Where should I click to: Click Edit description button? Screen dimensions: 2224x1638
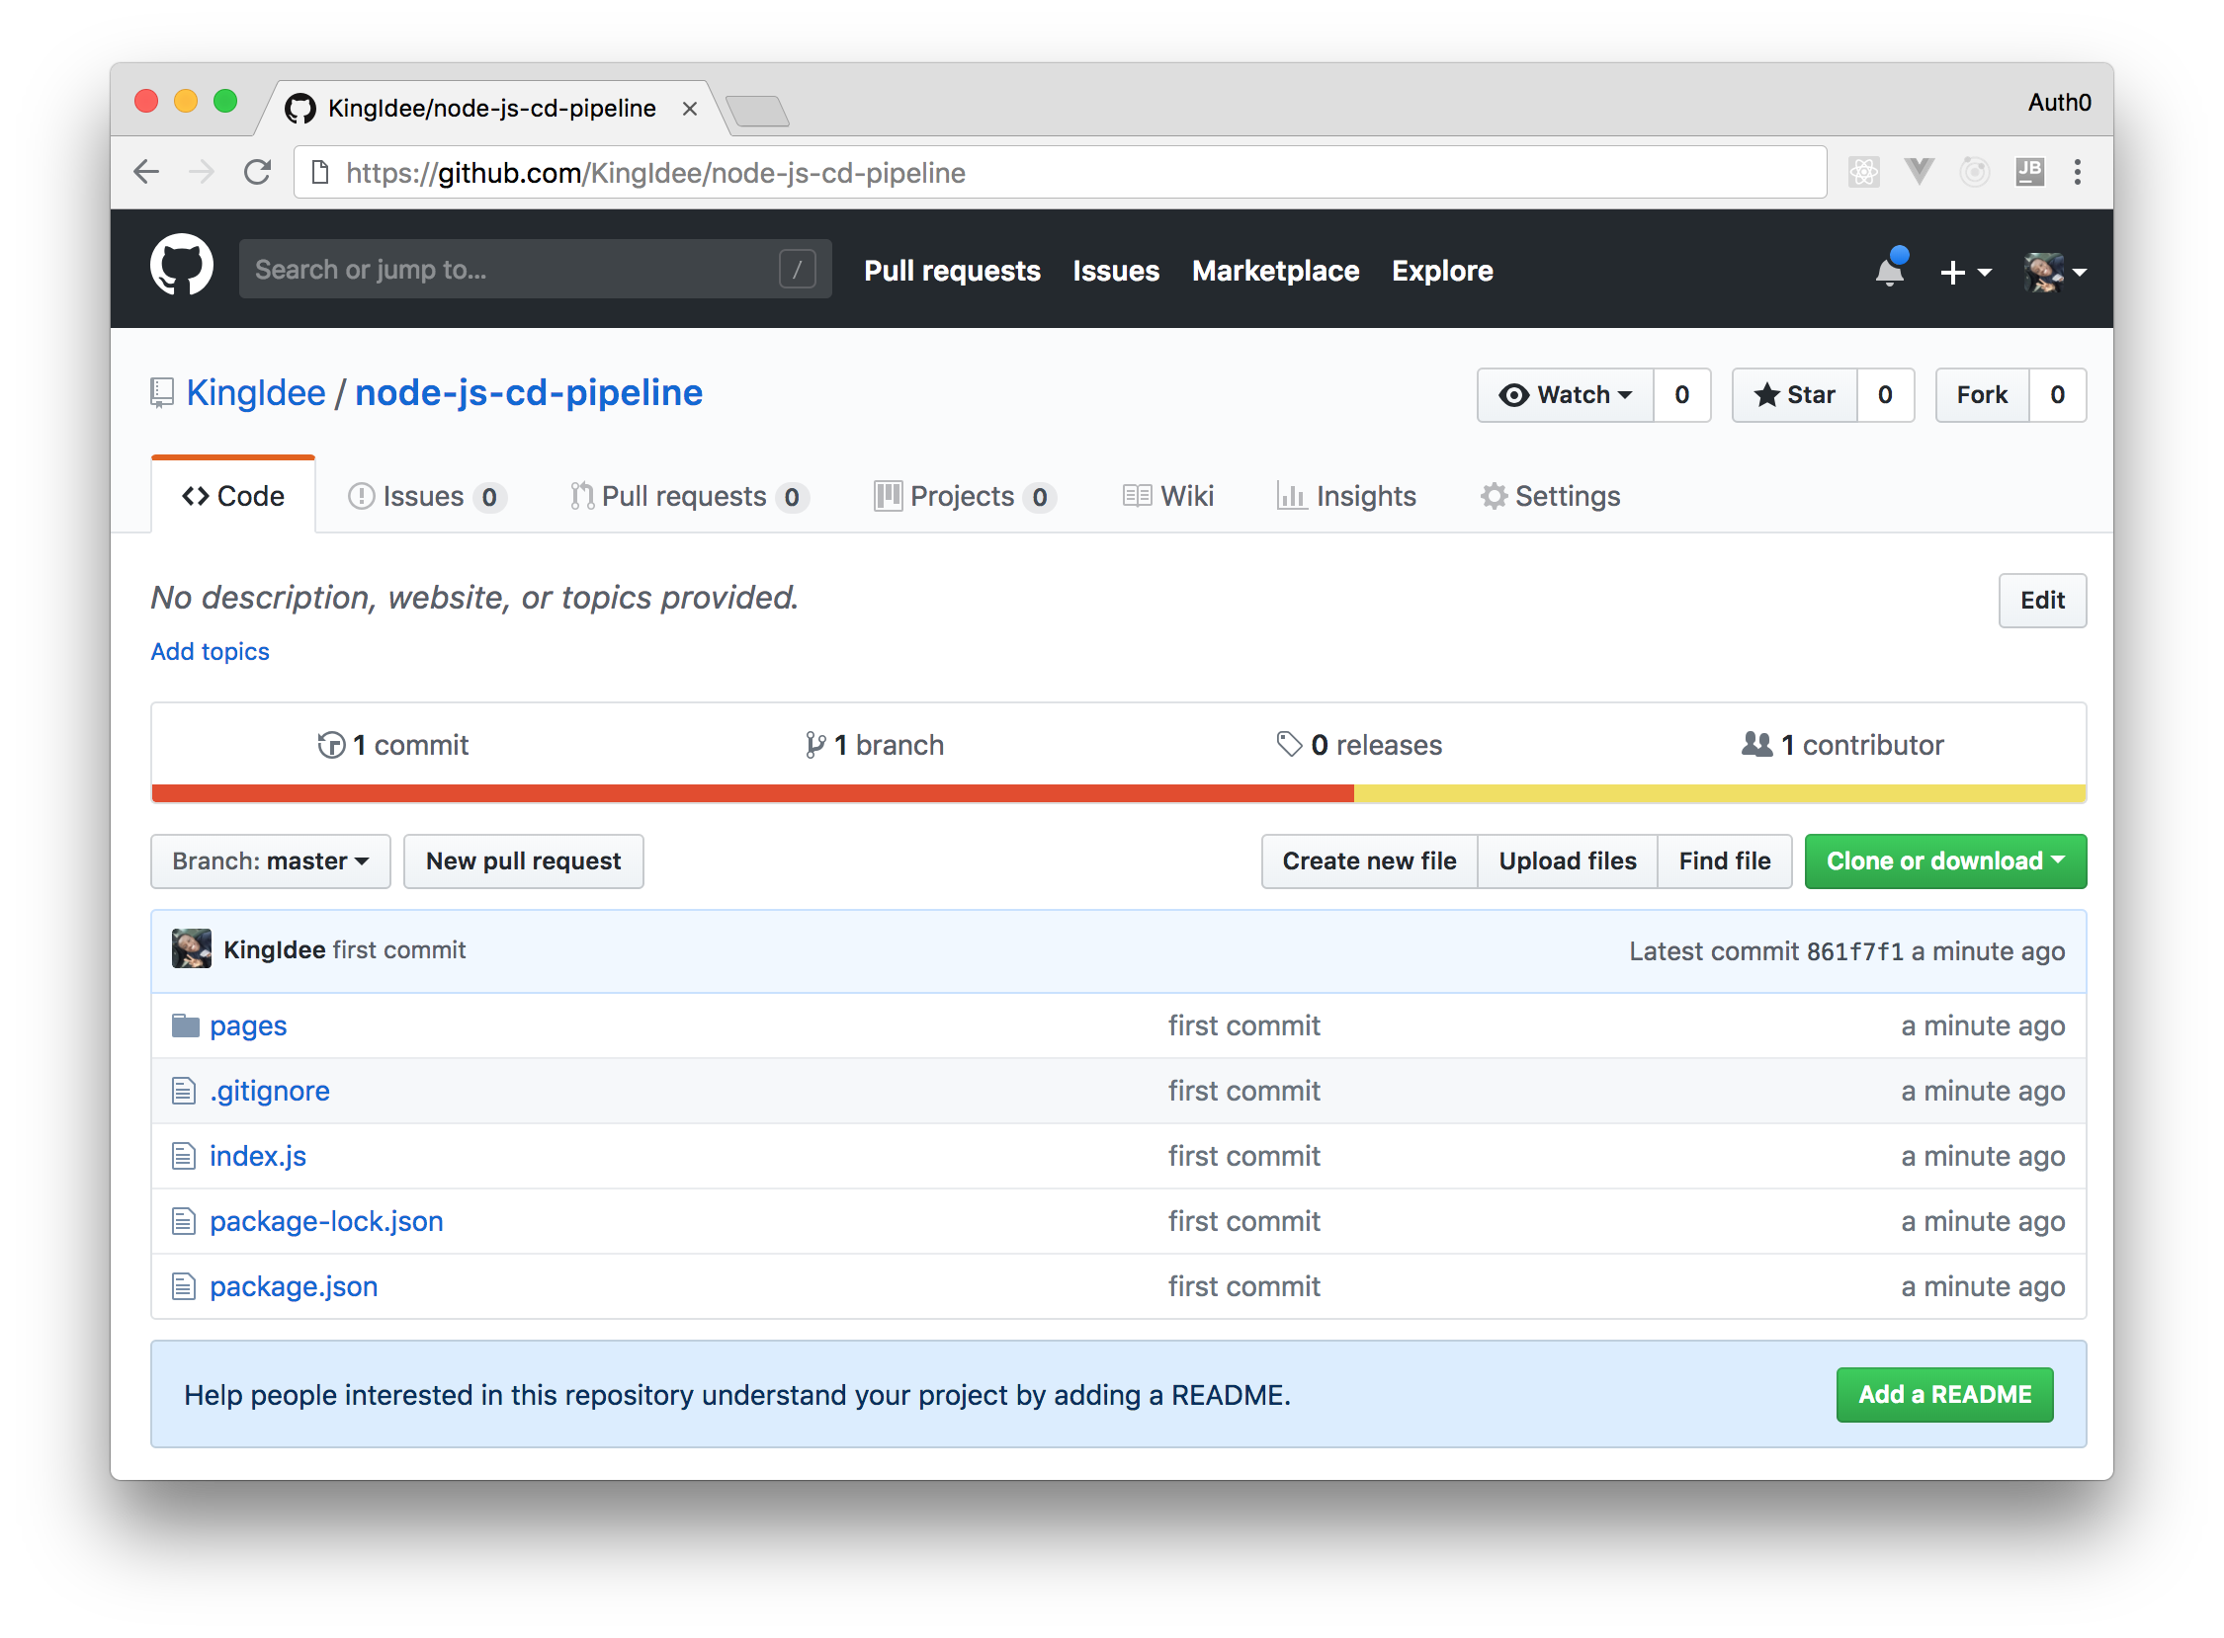(x=2042, y=601)
